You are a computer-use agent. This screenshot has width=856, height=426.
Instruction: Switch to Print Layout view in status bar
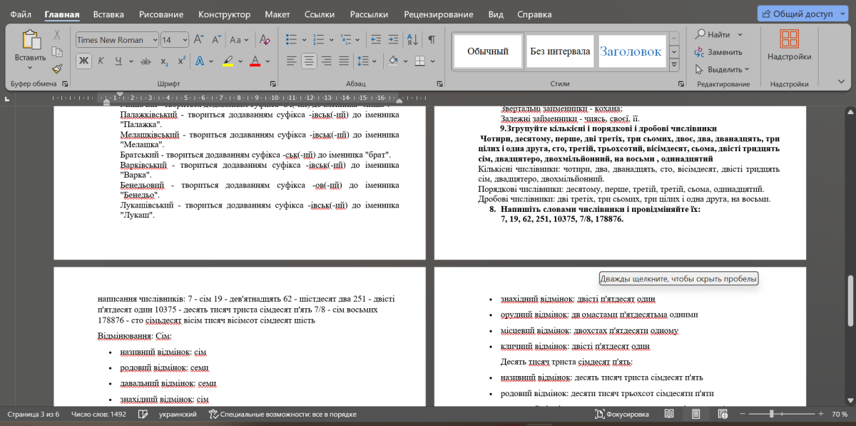click(x=695, y=414)
